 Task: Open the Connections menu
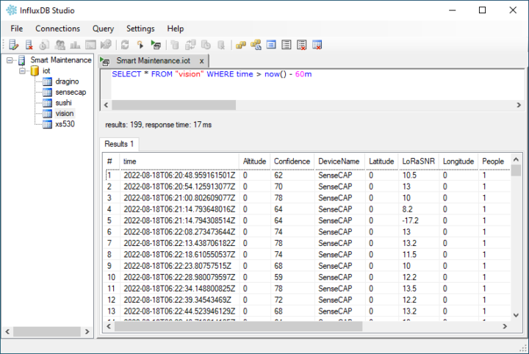click(58, 29)
